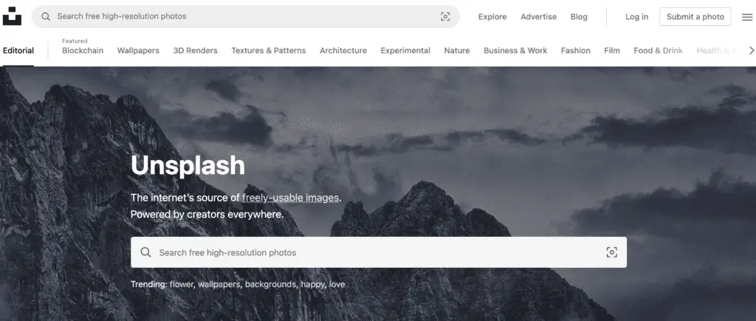Click the Submit a photo button
756x321 pixels.
695,16
